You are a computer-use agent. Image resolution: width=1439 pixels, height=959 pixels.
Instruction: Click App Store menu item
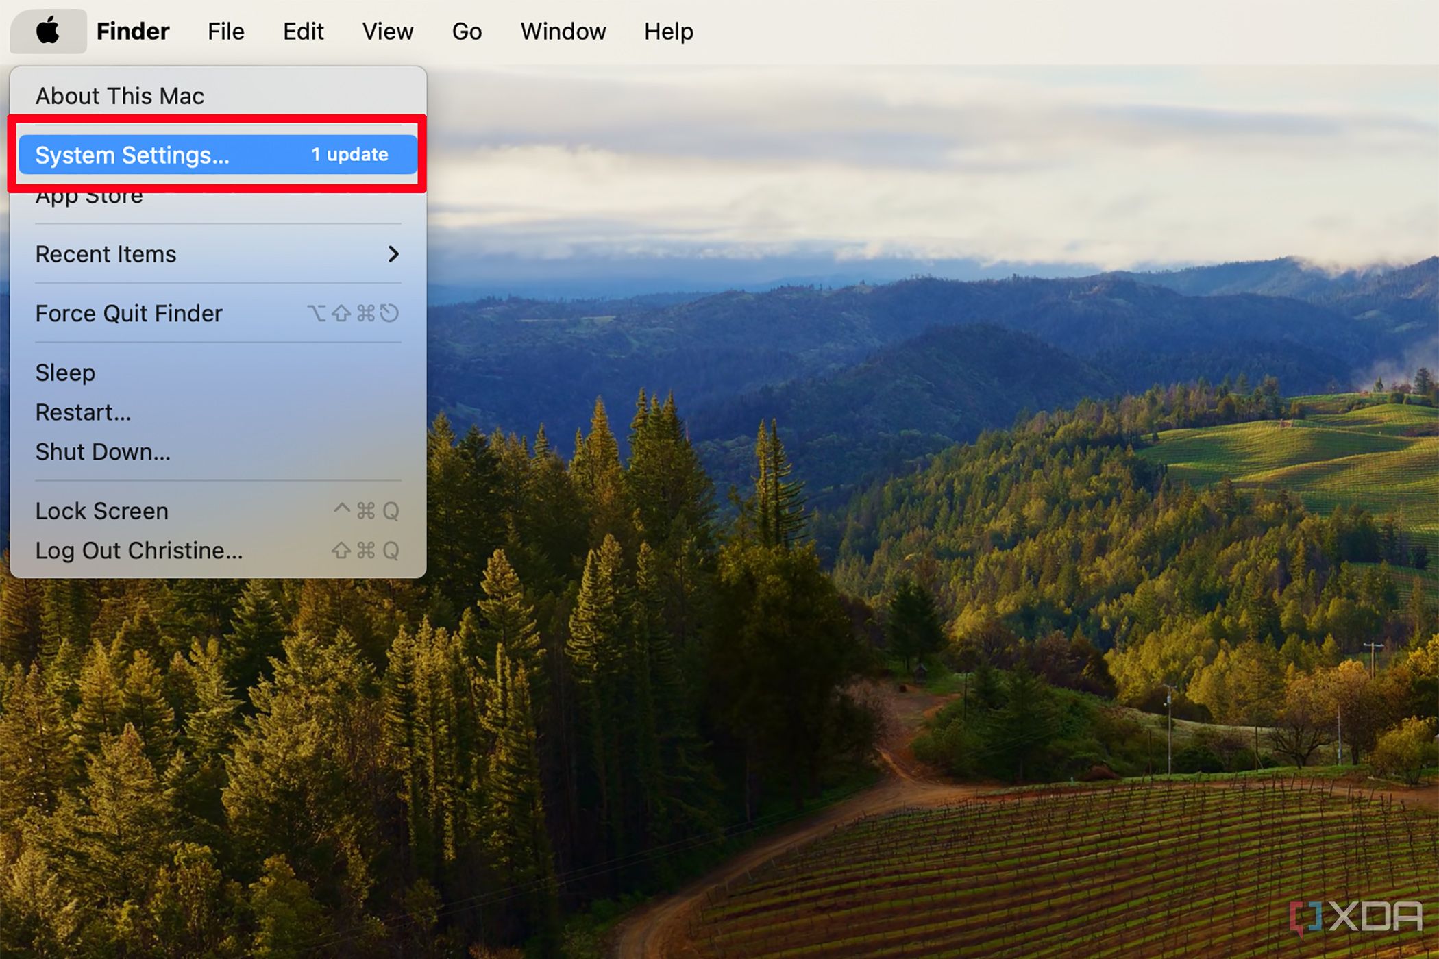pos(89,195)
